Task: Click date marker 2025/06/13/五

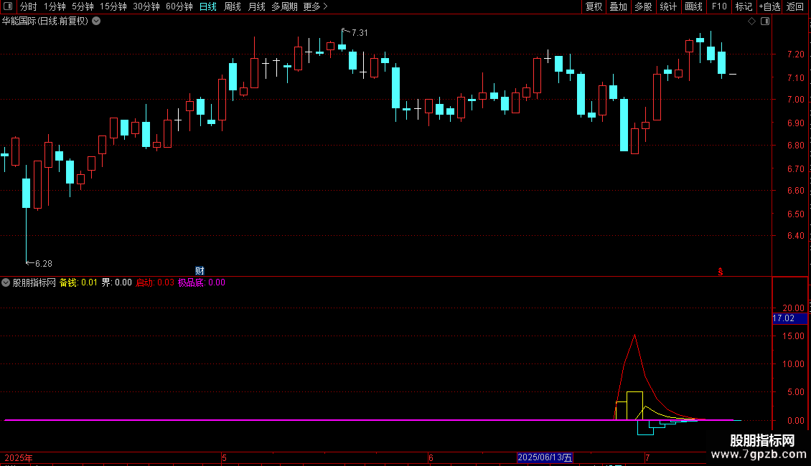Action: (x=545, y=457)
